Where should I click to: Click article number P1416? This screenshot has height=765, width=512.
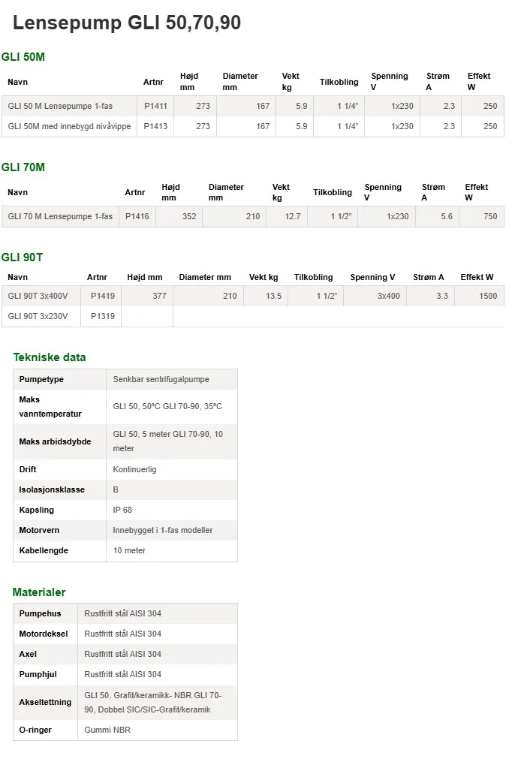[x=137, y=216]
